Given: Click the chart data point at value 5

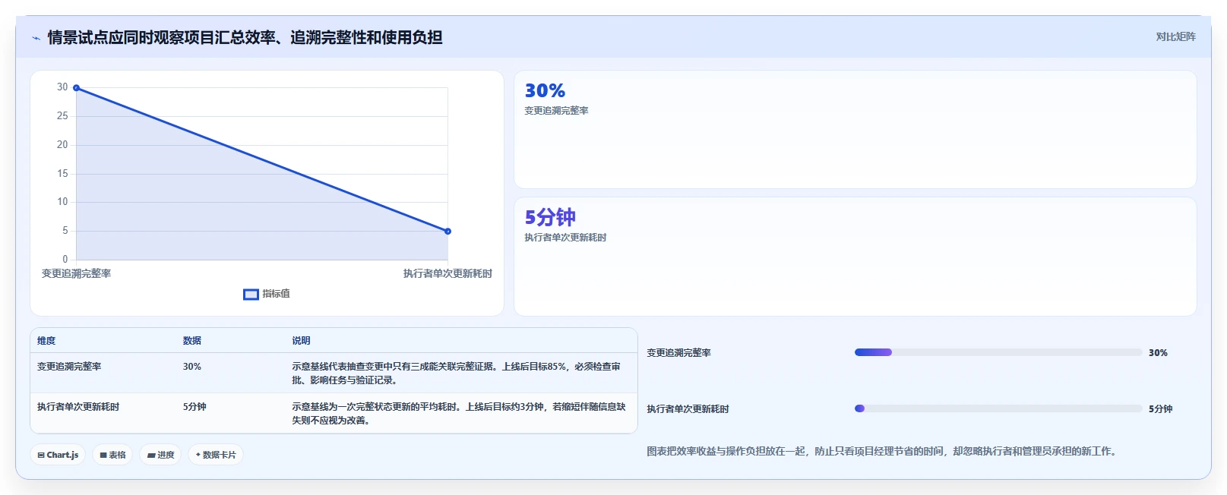Looking at the screenshot, I should [x=447, y=232].
